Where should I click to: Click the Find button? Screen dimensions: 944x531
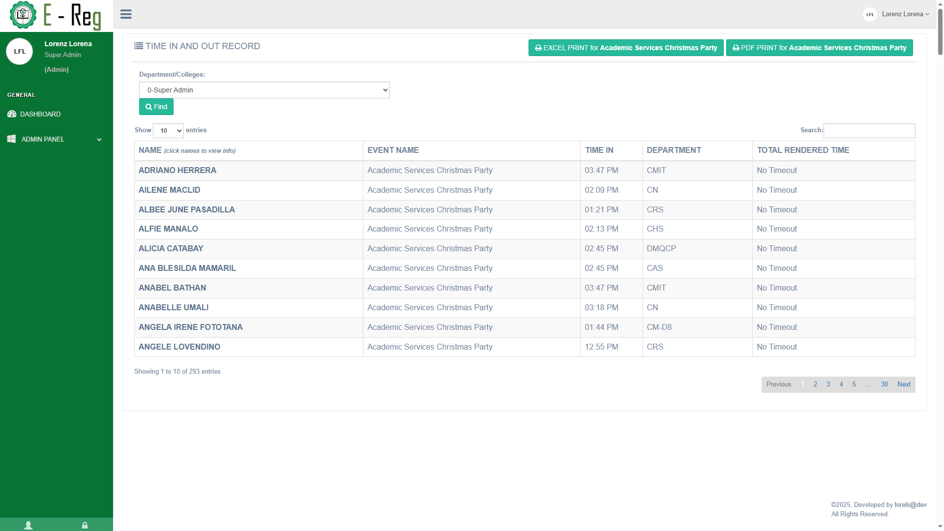coord(156,107)
